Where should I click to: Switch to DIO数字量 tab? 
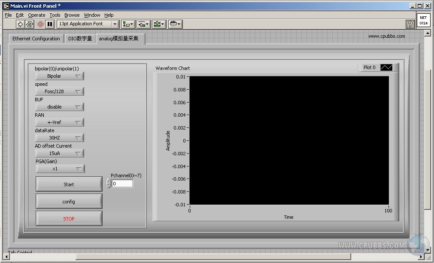(80, 39)
